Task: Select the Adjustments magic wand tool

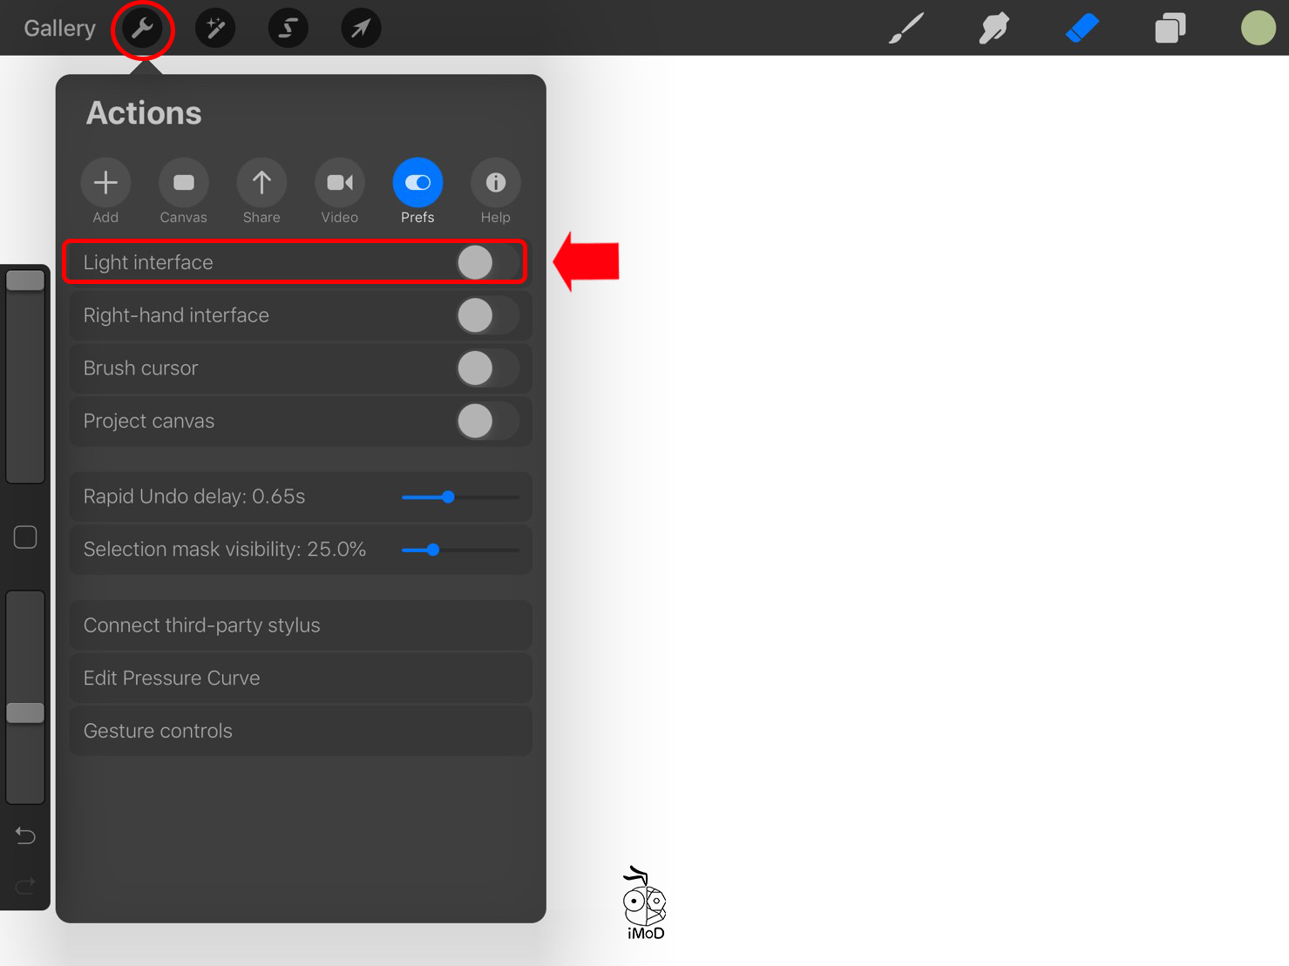Action: (x=214, y=27)
